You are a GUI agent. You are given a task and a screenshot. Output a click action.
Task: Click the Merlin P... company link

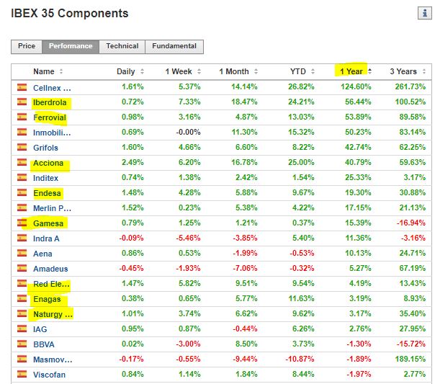tap(52, 208)
